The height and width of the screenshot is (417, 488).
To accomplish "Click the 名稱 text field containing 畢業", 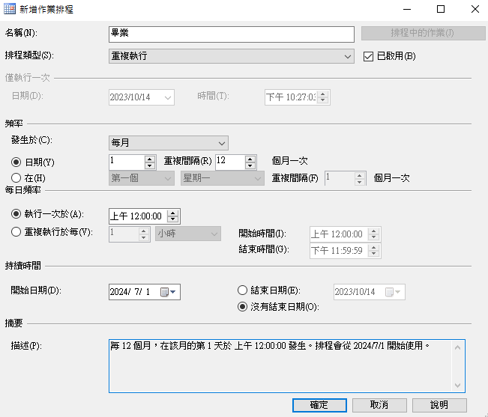I will click(231, 34).
